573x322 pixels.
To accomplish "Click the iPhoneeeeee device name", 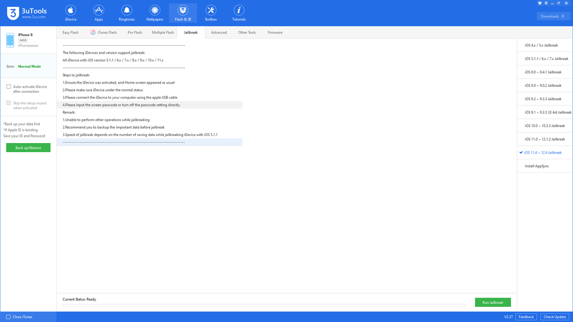I will [x=28, y=45].
